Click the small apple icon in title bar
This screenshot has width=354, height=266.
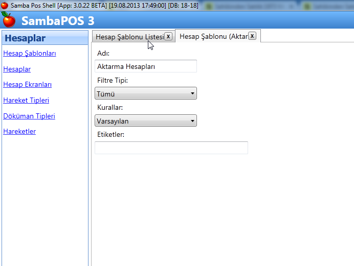click(4, 5)
